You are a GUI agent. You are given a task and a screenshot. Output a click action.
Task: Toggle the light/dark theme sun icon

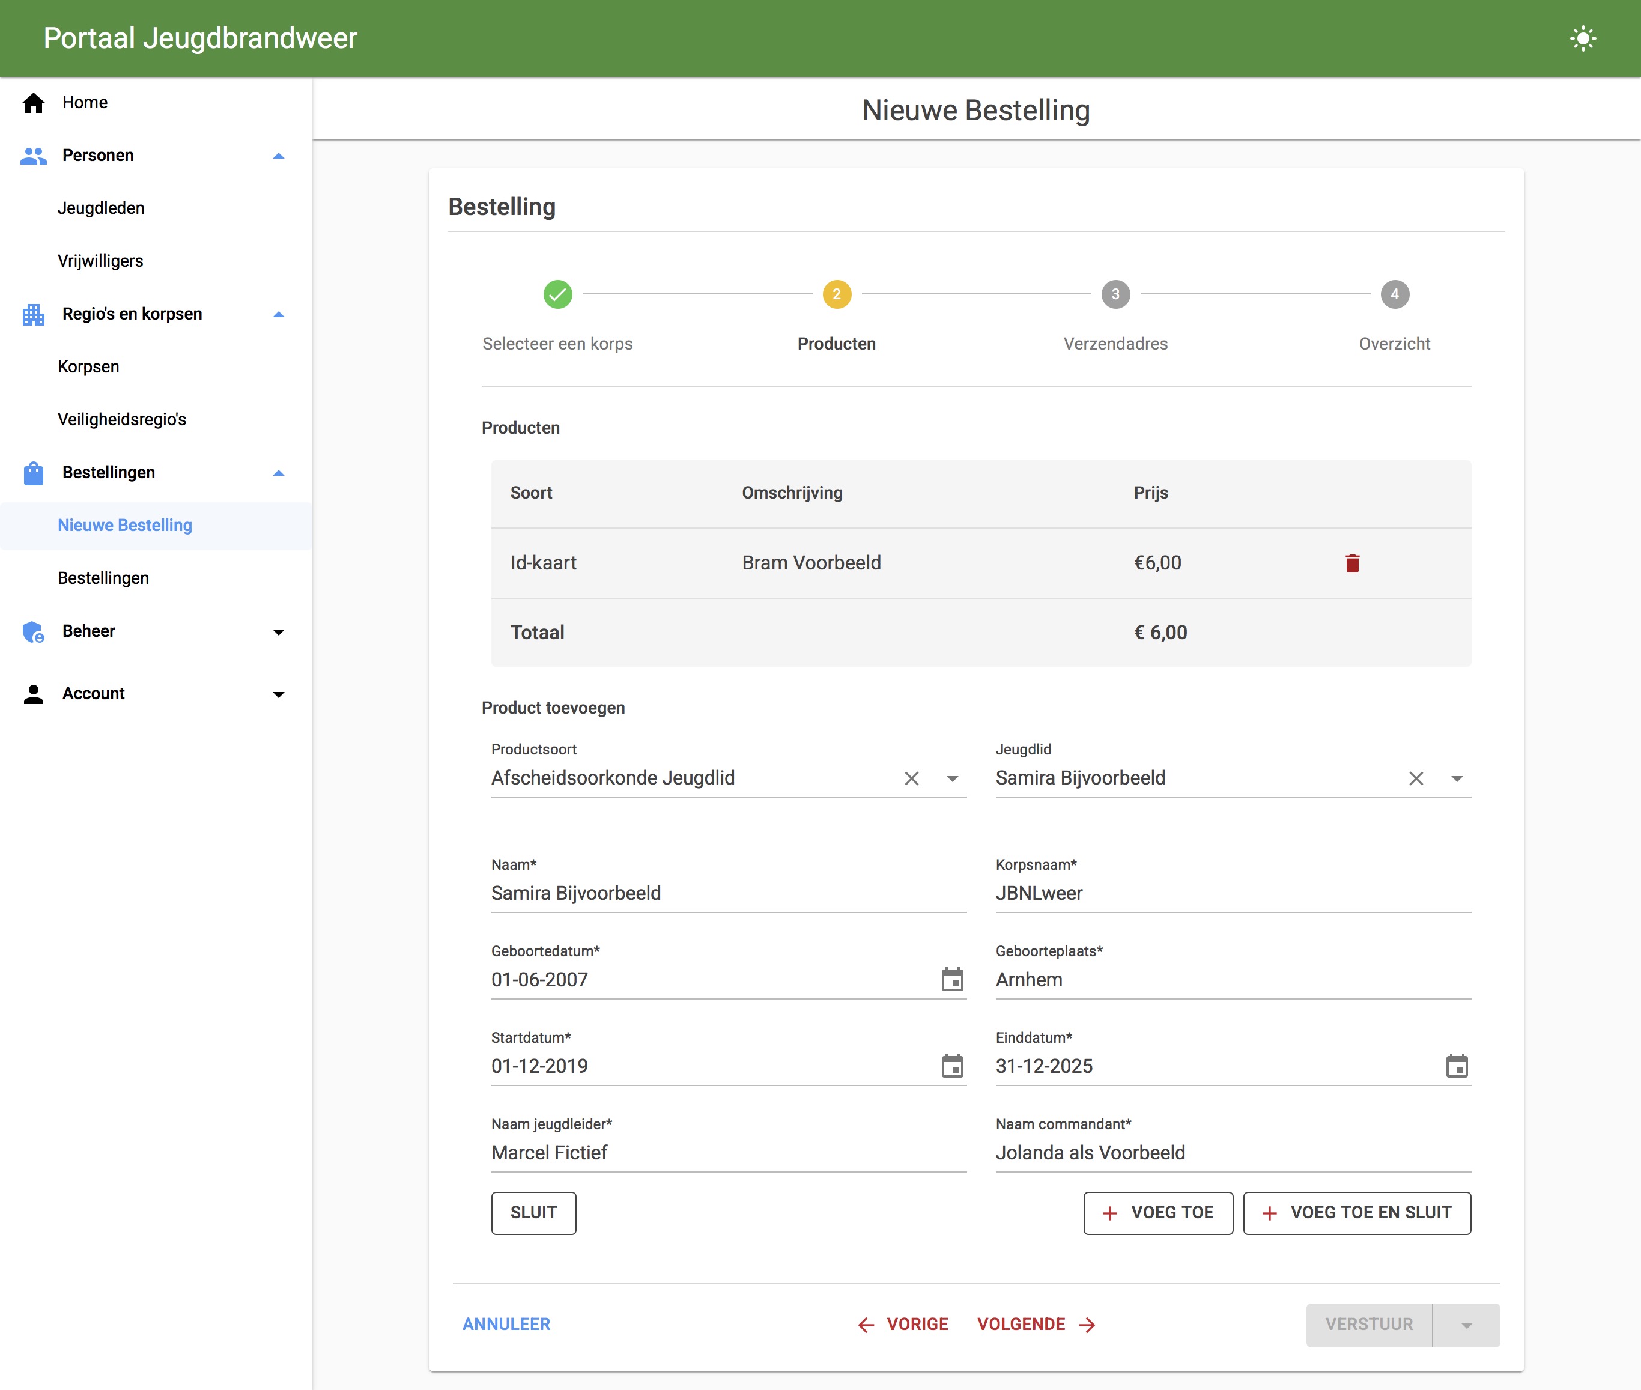click(1583, 38)
